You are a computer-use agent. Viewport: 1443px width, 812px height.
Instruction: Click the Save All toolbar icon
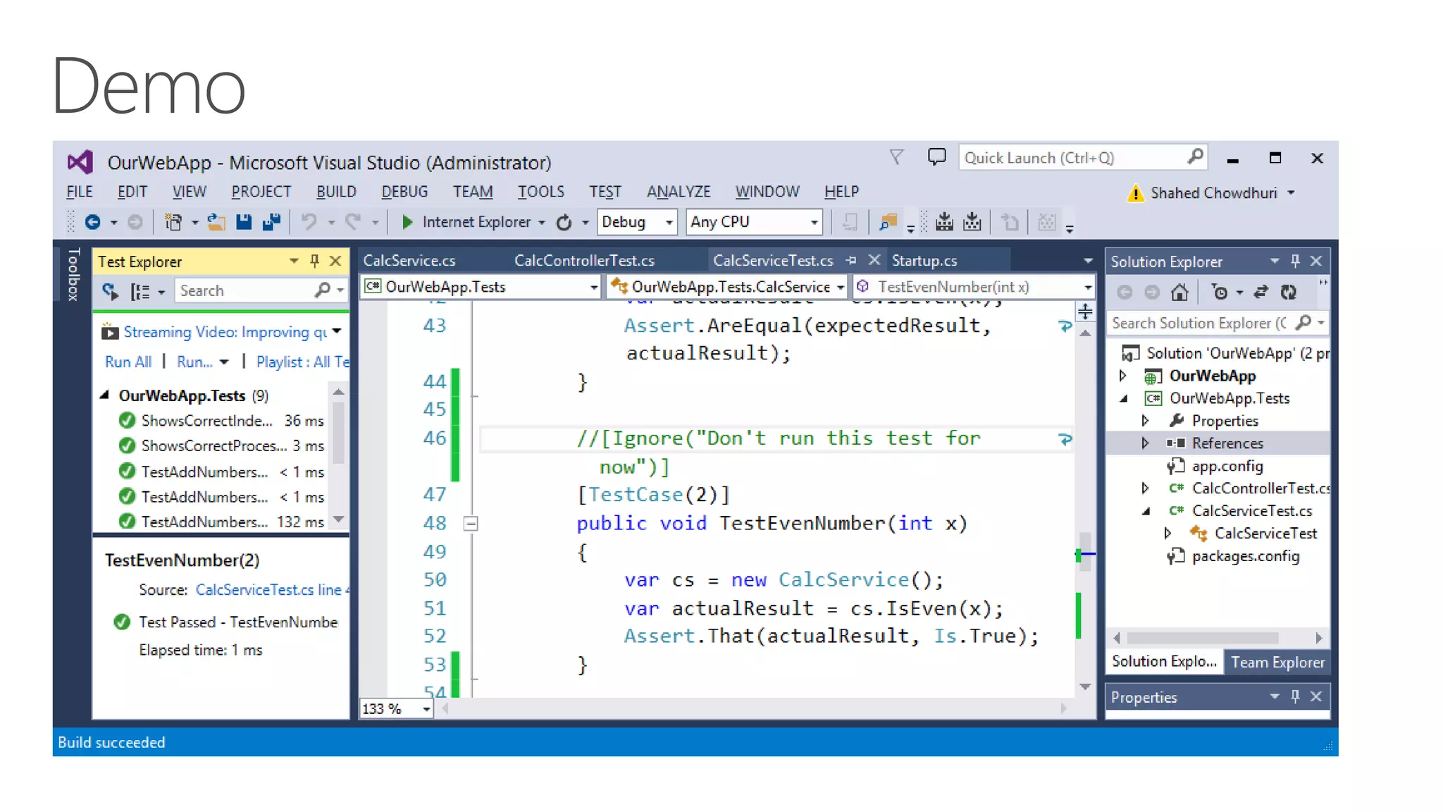click(x=271, y=222)
